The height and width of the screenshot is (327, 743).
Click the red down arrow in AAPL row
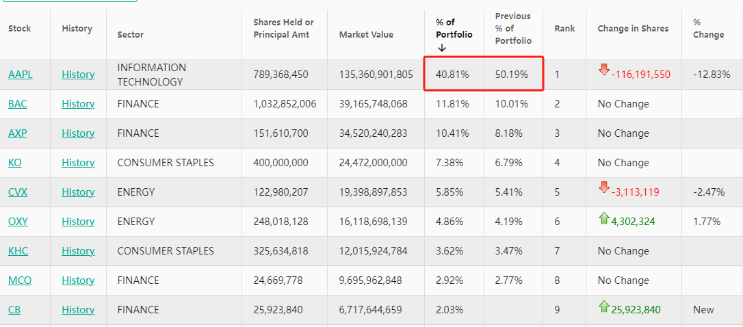[603, 69]
